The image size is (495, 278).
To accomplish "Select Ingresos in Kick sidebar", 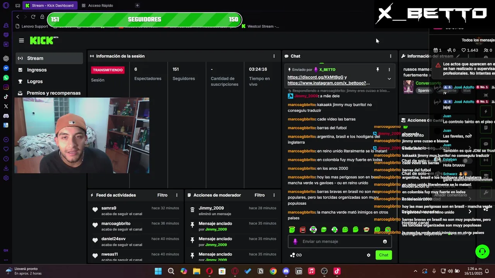I will coord(49,70).
